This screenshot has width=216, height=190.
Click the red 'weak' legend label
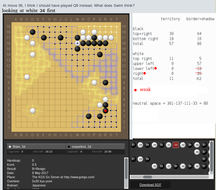point(145,90)
